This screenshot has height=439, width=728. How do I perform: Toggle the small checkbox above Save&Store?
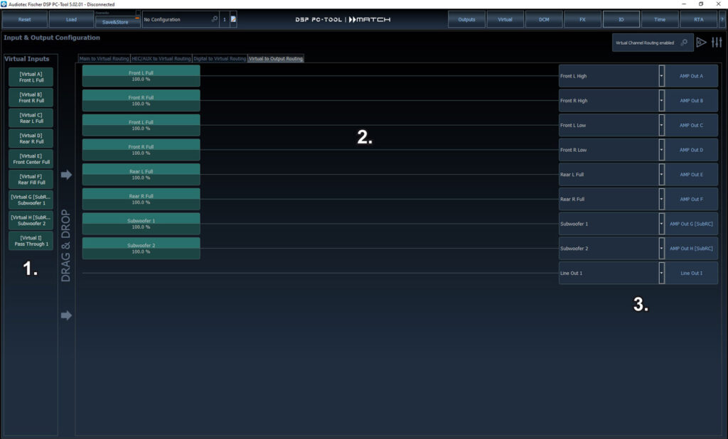point(138,13)
